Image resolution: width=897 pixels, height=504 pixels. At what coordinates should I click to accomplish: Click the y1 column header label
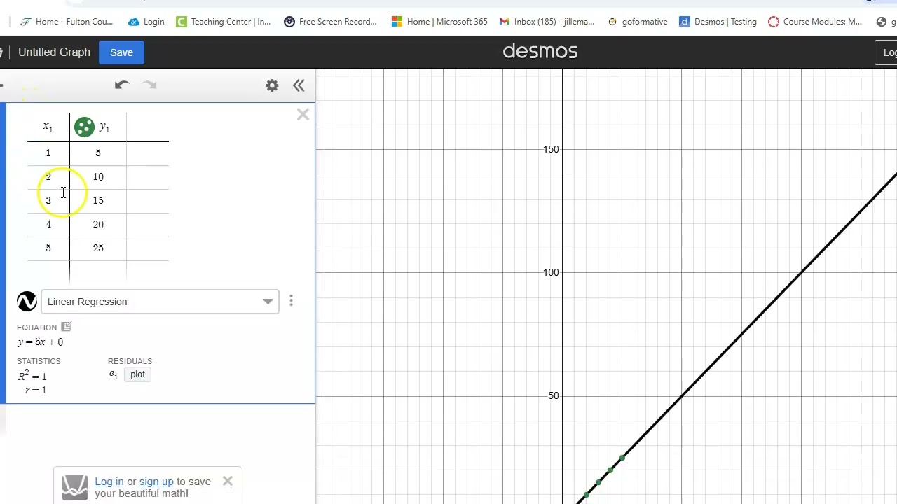104,127
